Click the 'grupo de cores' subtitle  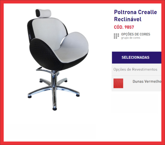tap(131, 38)
